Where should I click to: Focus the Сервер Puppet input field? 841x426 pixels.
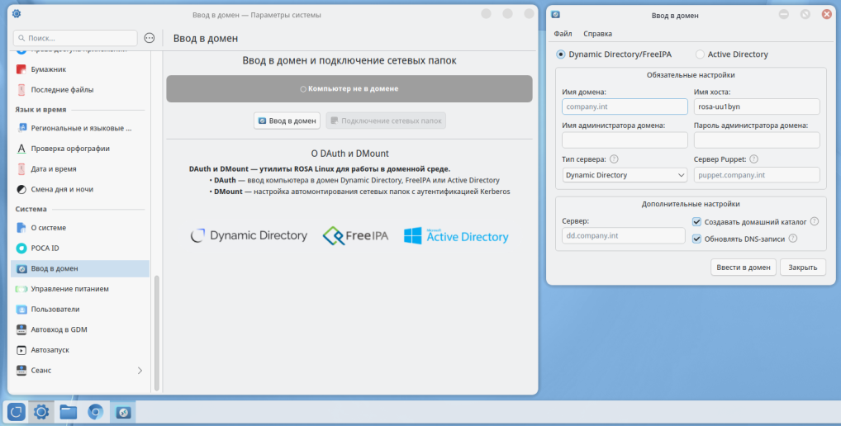coord(757,175)
